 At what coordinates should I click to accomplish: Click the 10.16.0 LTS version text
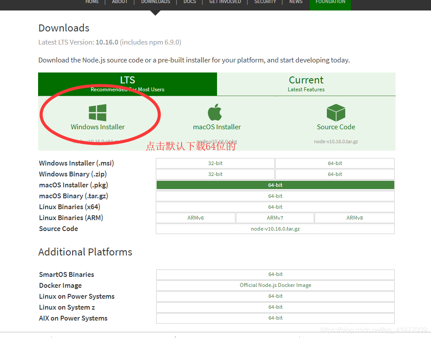(107, 42)
